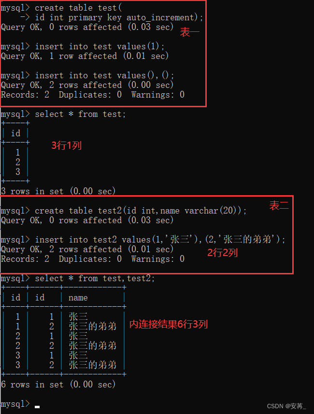Click the 'insert into test values(1);' line
The width and height of the screenshot is (314, 414).
[83, 46]
